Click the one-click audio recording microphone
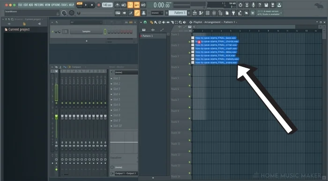328x181 pixels. [253, 5]
